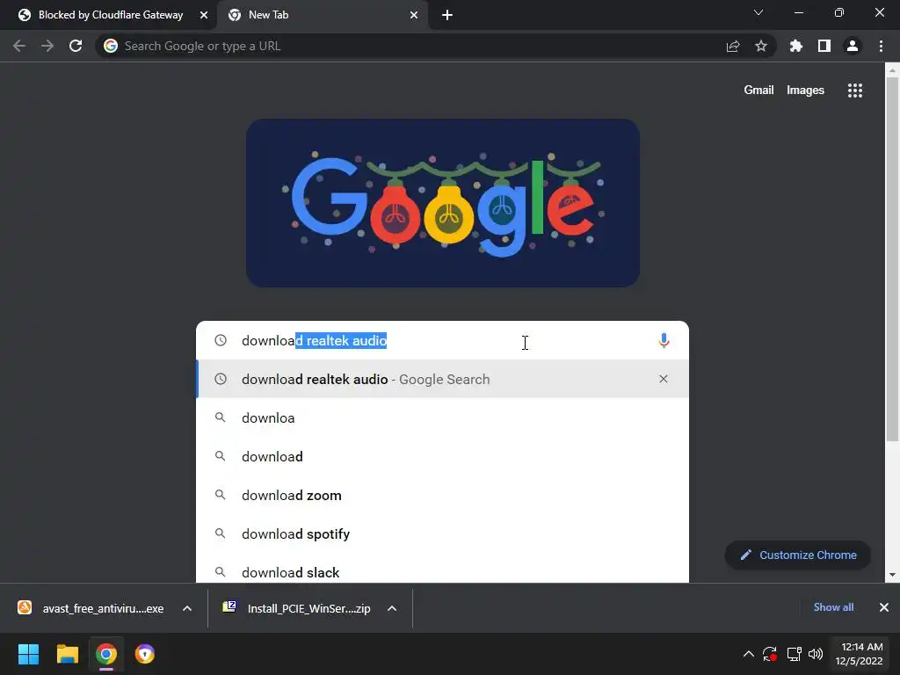Open the Chrome profile icon
This screenshot has height=675, width=900.
(853, 46)
